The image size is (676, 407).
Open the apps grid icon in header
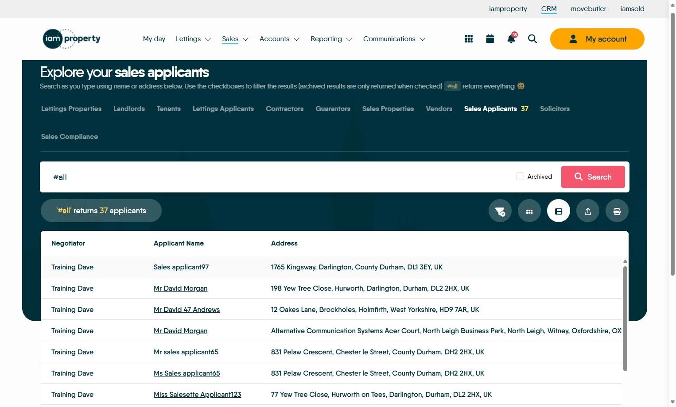click(469, 39)
